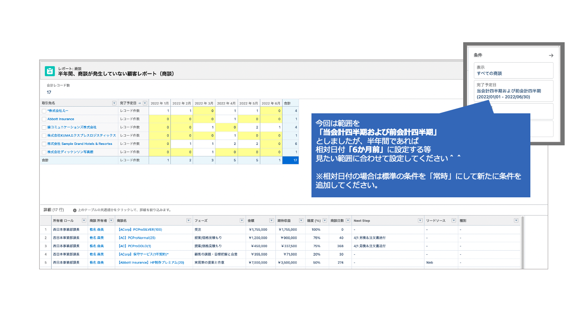Screen dimensions: 586x328
Task: Check the box for 株式会社 Sample Grand Hotels & Resortss
Action: click(44, 144)
